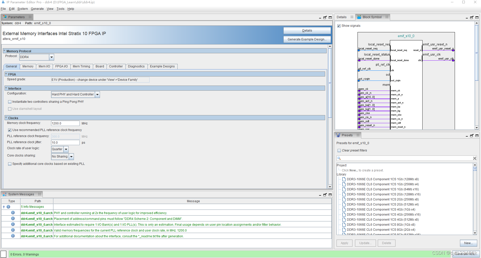Minimize the Parameters panel
Image resolution: width=481 pixels, height=258 pixels.
click(x=320, y=18)
